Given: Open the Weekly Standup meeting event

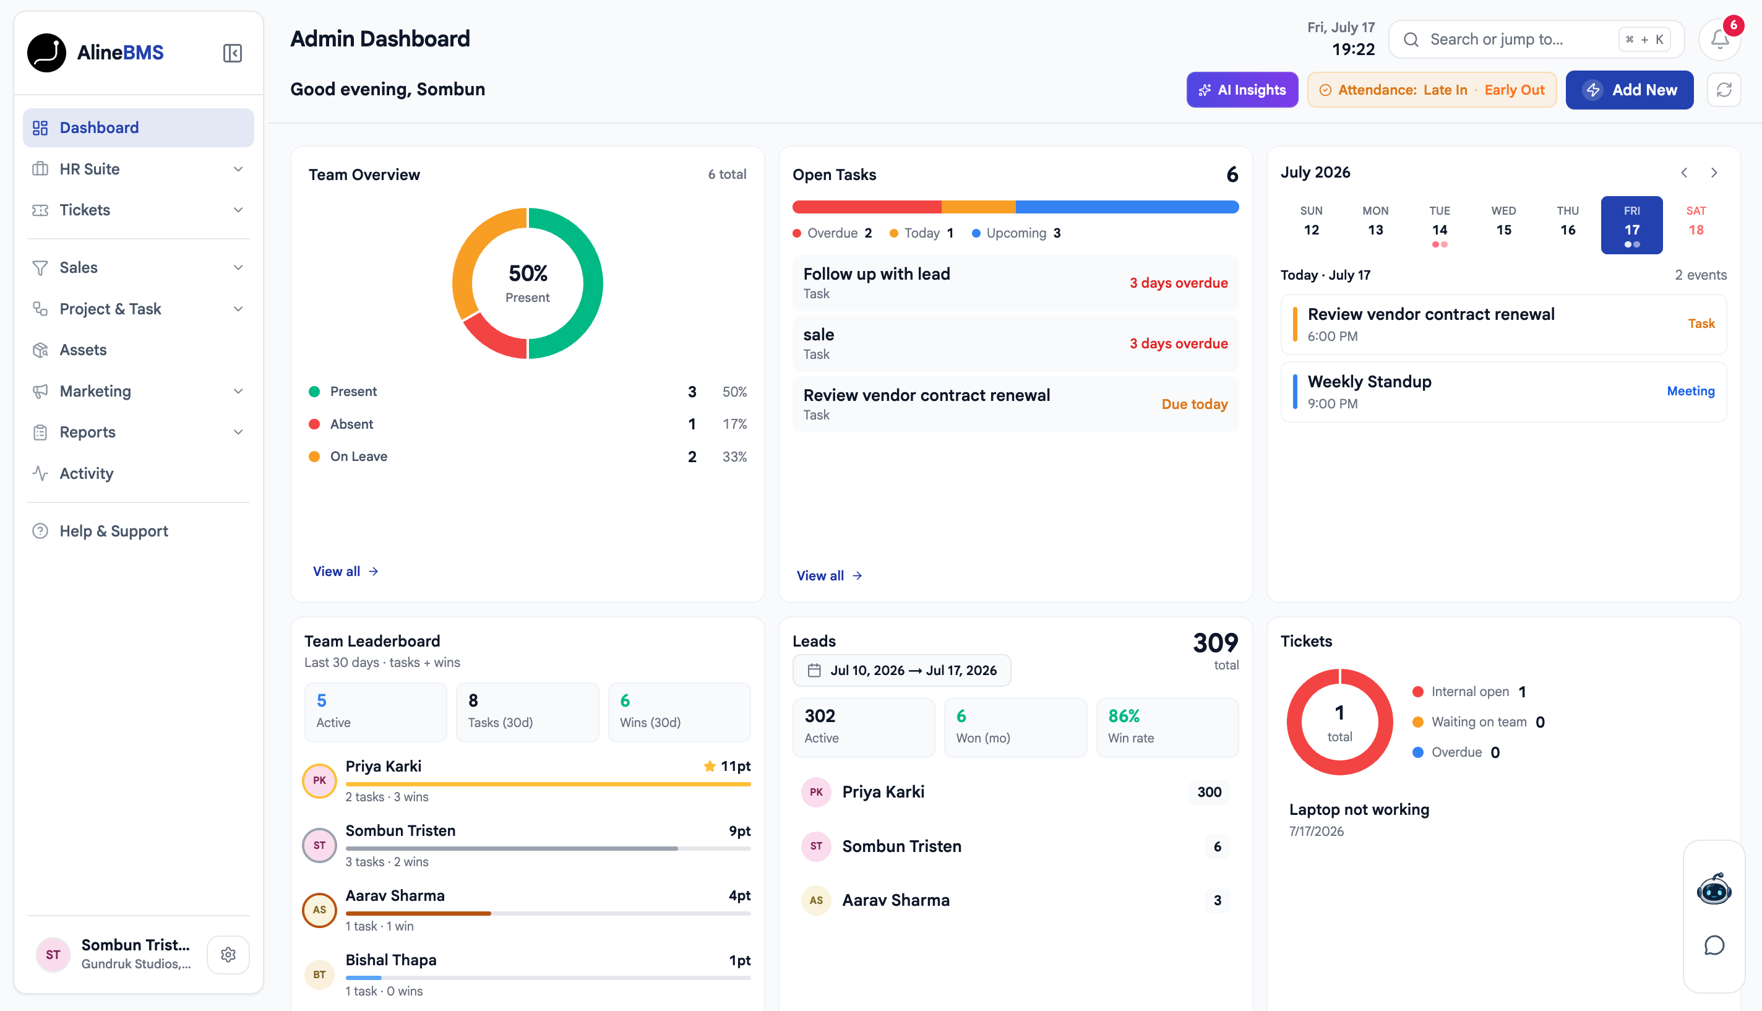Looking at the screenshot, I should tap(1504, 392).
